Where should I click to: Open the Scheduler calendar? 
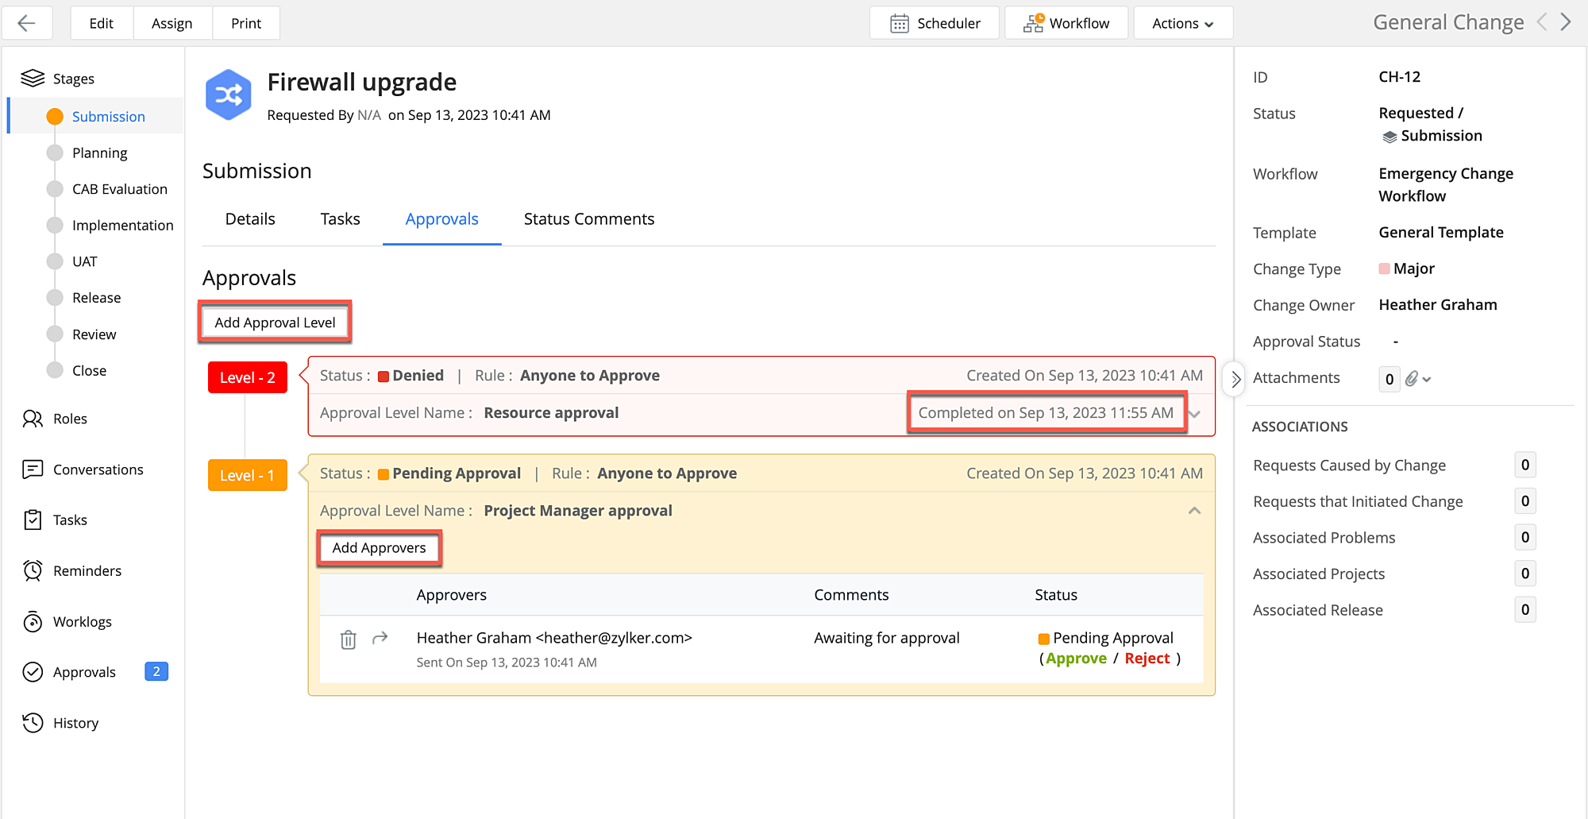click(935, 23)
